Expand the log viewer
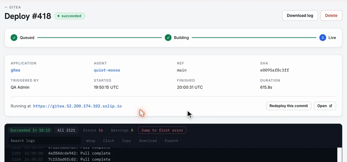The image size is (347, 162). click(x=171, y=141)
